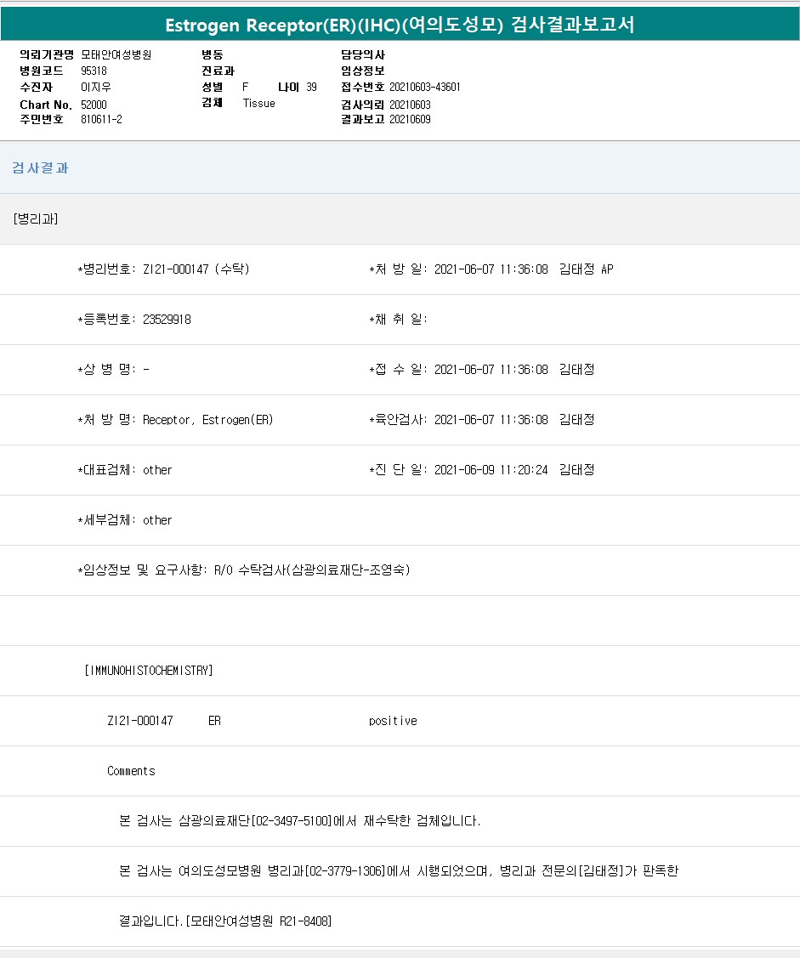The height and width of the screenshot is (958, 800).
Task: Click clinical info 'R/O 수탁검사(삼광의료재단-조영숙)'
Action: click(312, 570)
